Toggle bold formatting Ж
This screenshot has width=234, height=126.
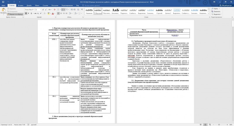coord(26,13)
